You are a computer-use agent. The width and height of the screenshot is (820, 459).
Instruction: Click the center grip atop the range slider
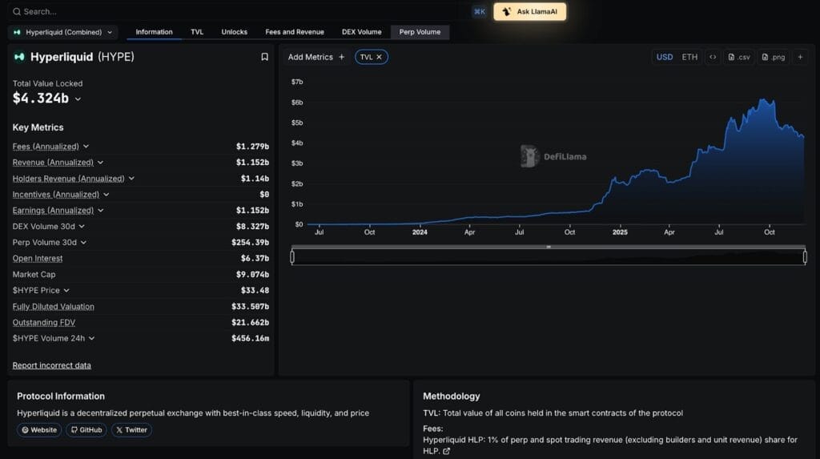(549, 247)
